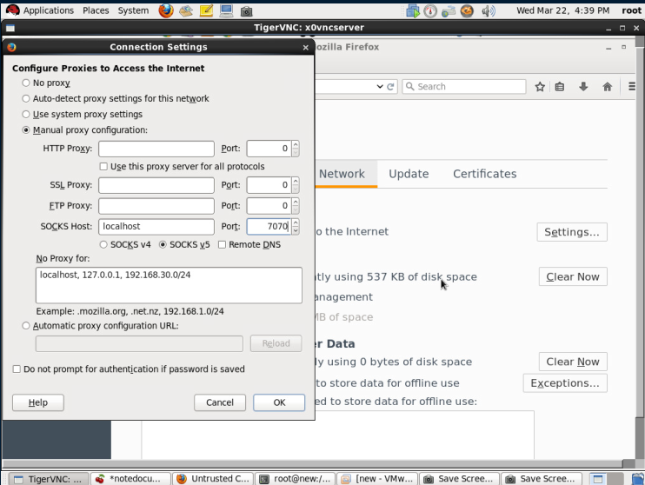Switch to the new - VMw... taskbar window
645x485 pixels.
pyautogui.click(x=377, y=479)
